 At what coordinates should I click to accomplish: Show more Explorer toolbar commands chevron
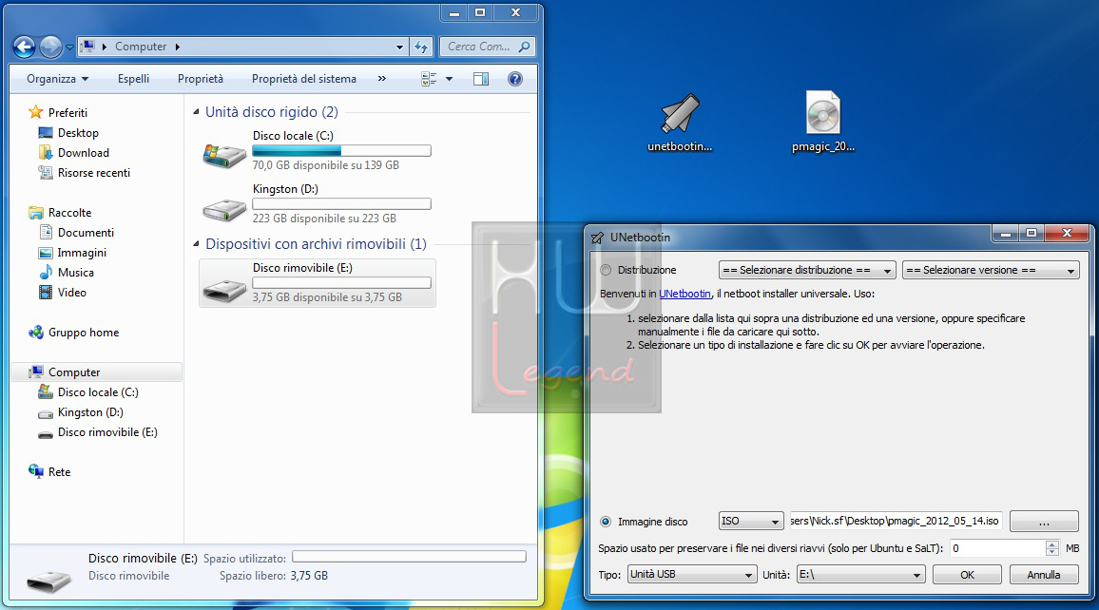pos(382,79)
